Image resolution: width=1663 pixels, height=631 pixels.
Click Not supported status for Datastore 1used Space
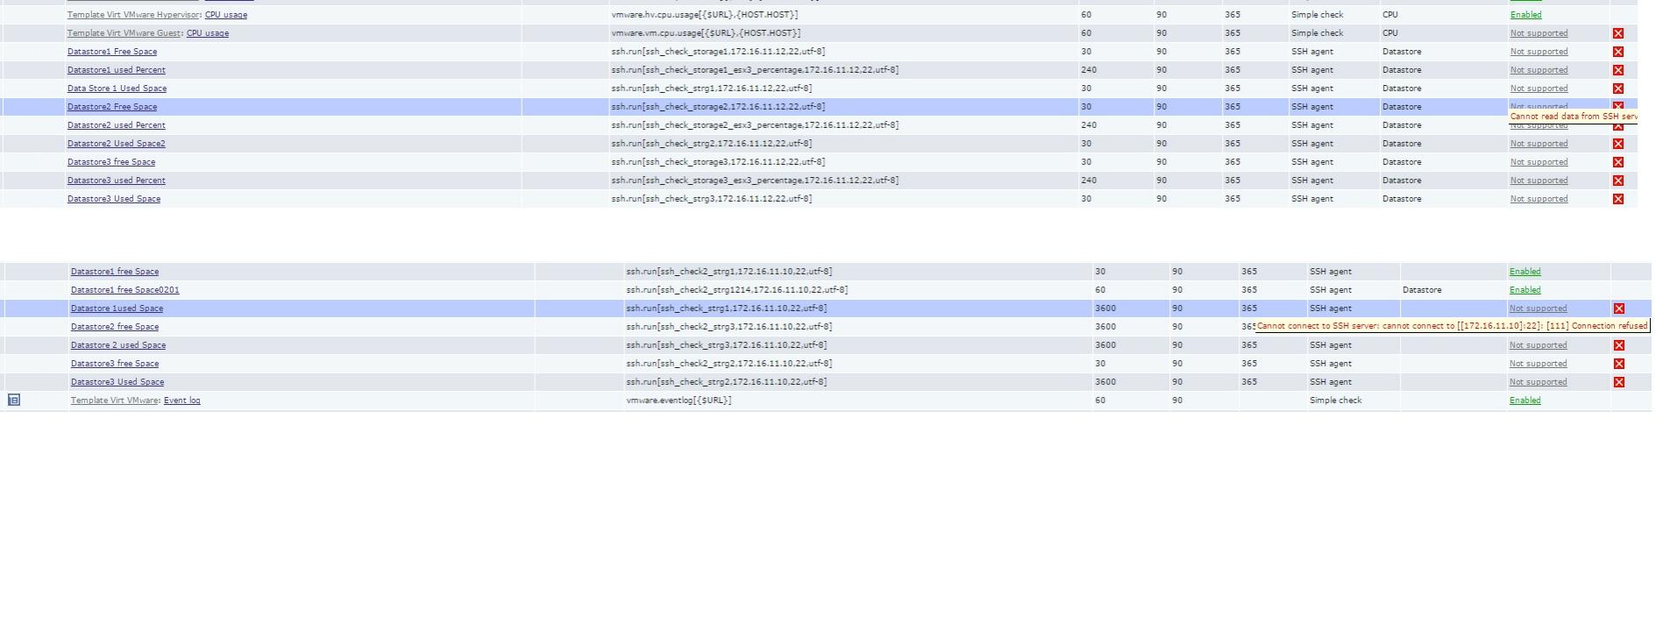(x=1539, y=308)
